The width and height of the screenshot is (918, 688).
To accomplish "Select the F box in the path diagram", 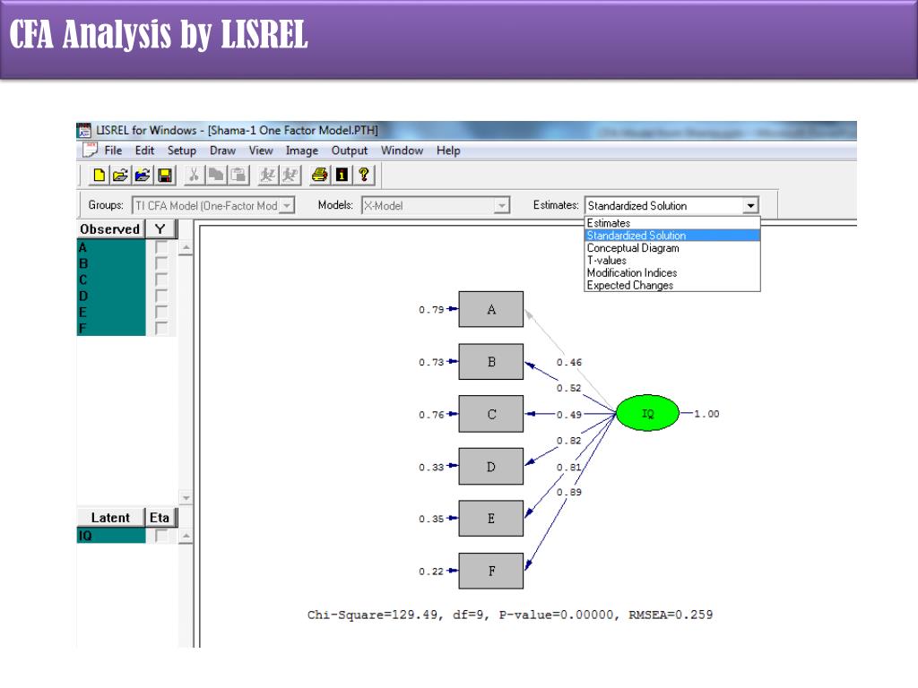I will 490,571.
